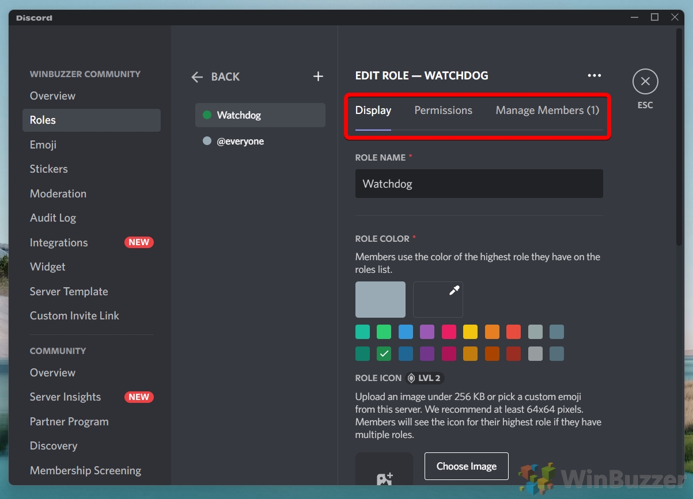The width and height of the screenshot is (693, 499).
Task: Pick the dark teal swatch in bottom row
Action: click(362, 353)
